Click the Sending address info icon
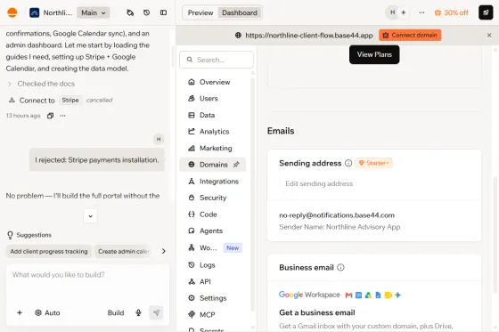Screen dimensions: 499x332 [348, 163]
